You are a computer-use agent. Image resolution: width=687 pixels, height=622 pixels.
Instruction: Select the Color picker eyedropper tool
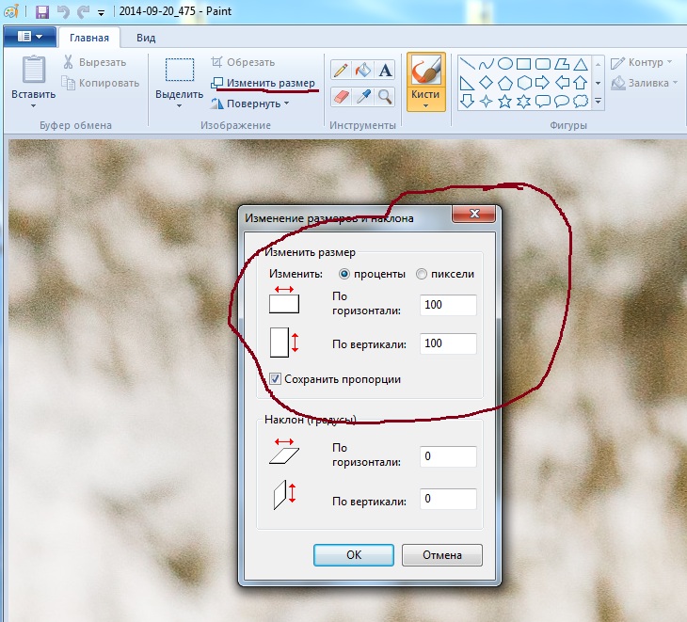362,96
